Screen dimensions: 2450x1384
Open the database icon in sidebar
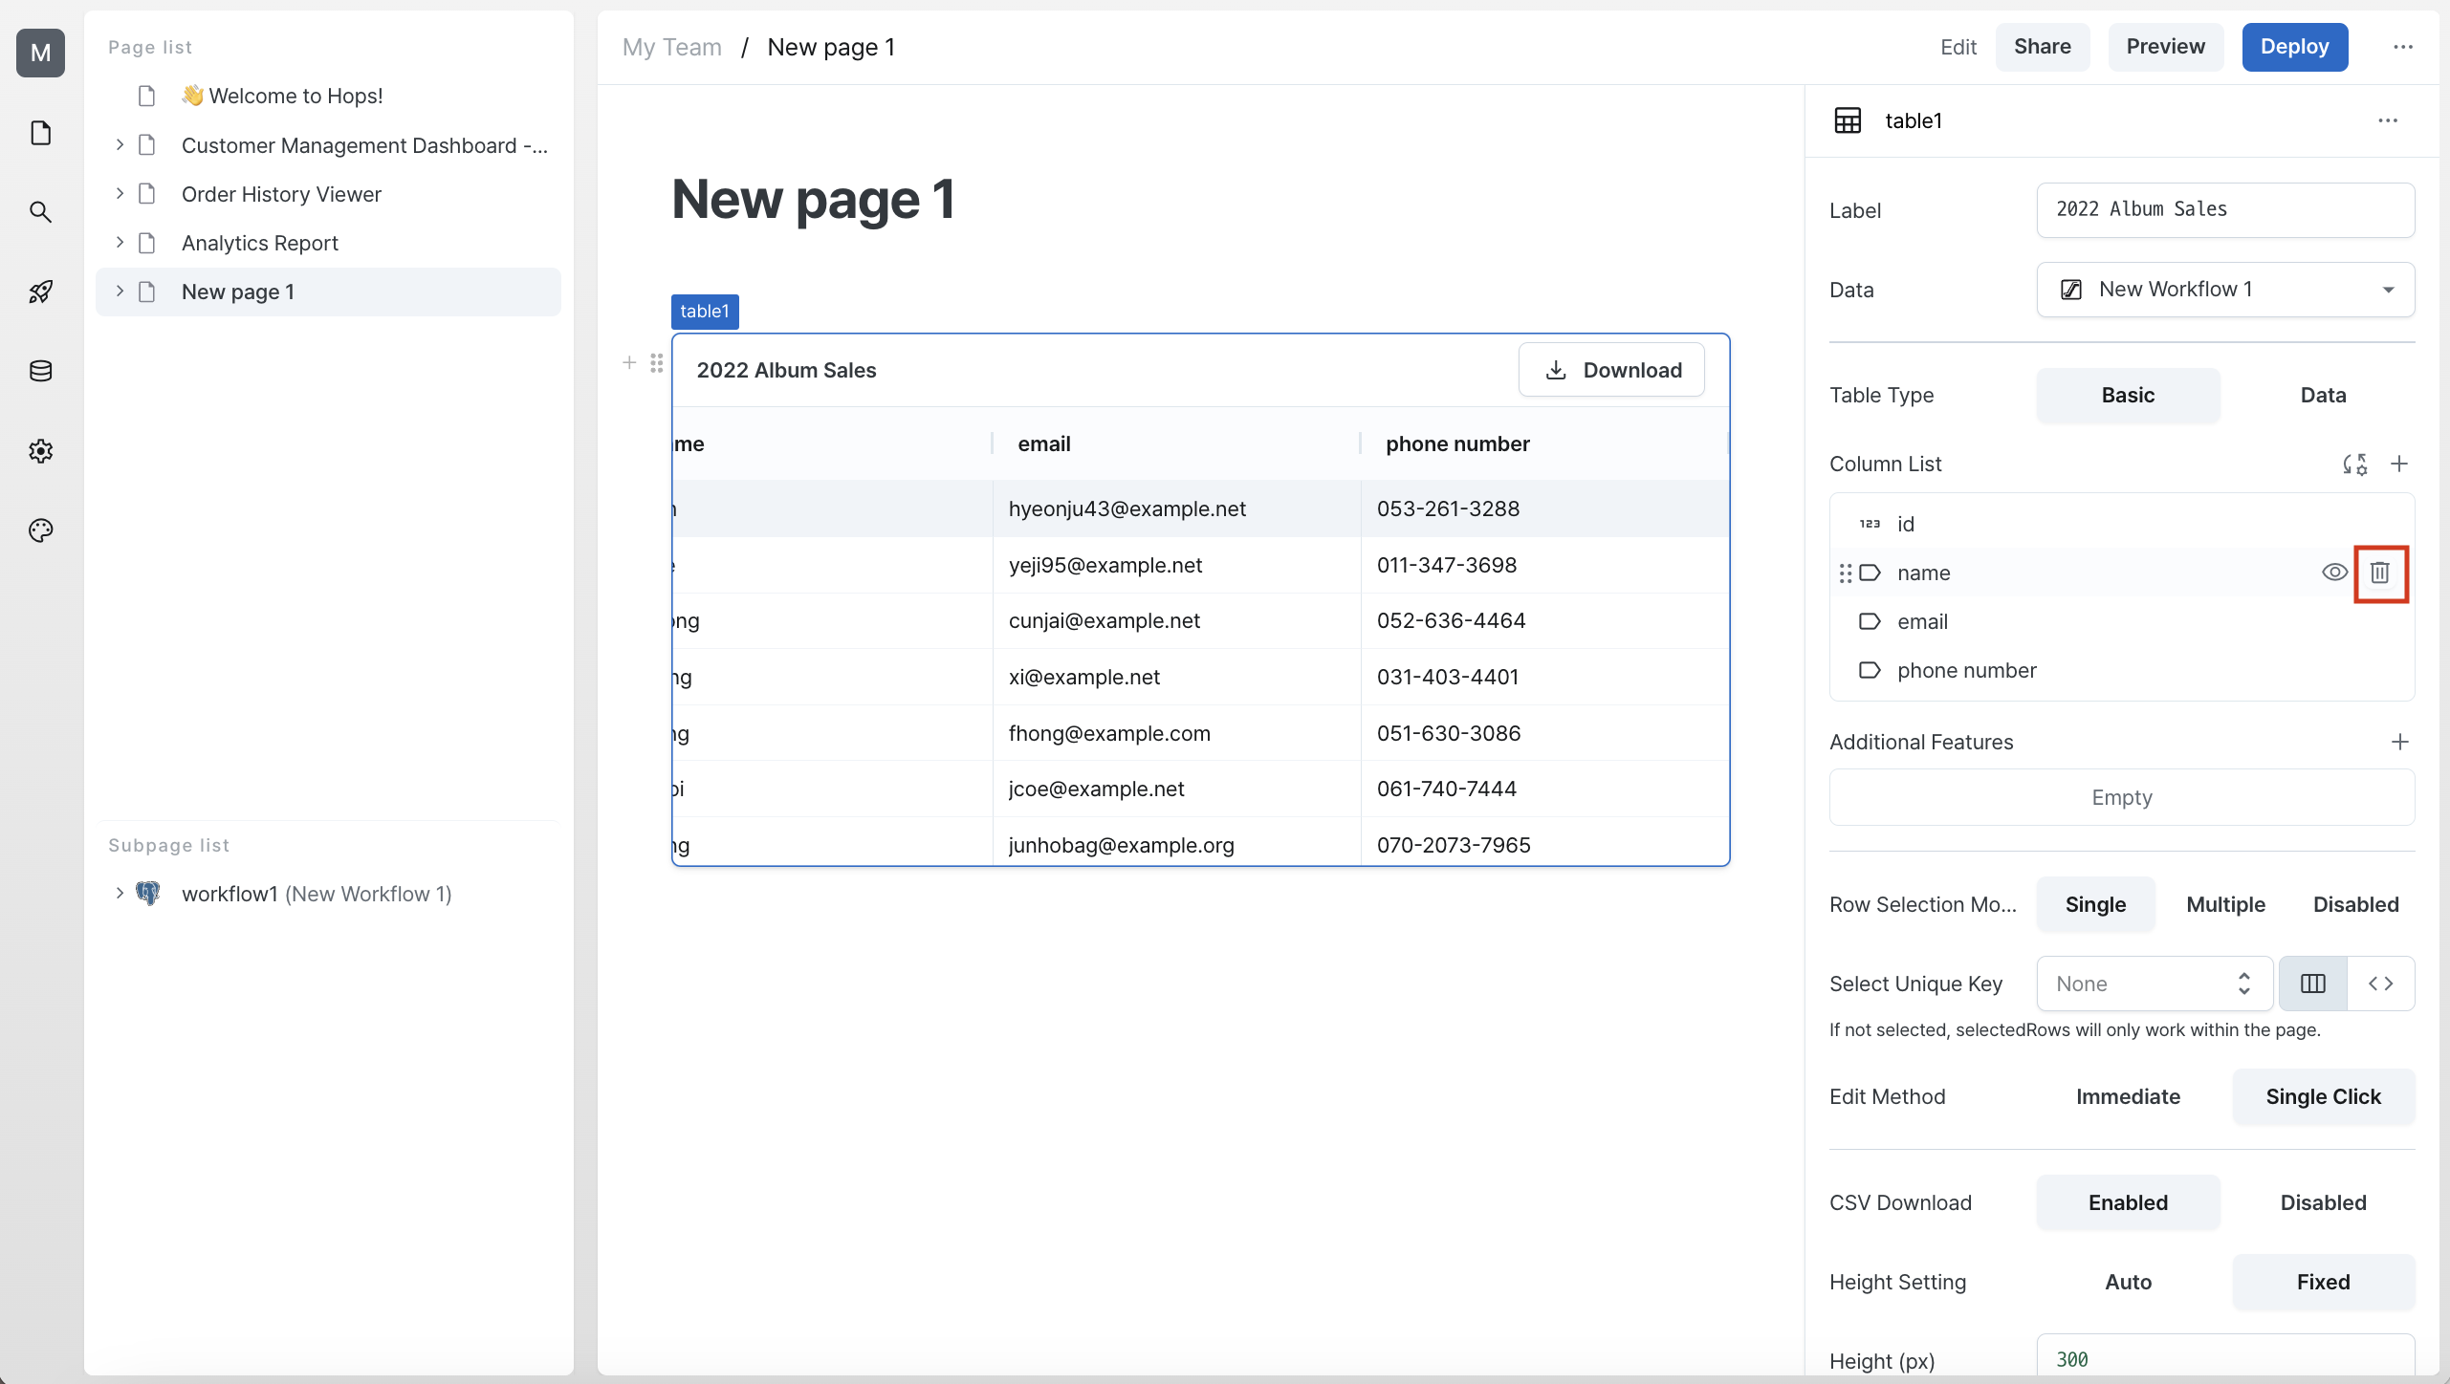(40, 371)
